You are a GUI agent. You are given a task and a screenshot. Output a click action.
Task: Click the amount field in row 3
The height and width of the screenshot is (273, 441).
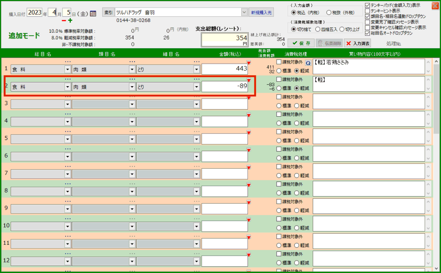[x=224, y=104]
